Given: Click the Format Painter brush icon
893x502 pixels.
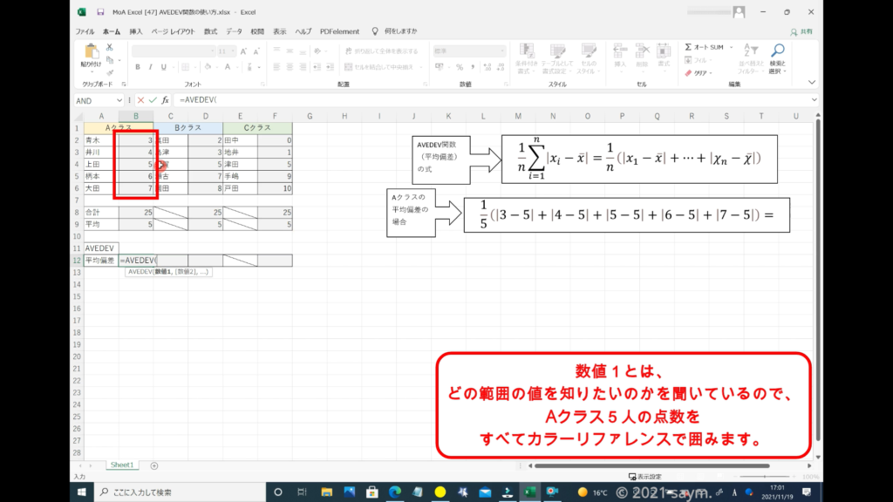Looking at the screenshot, I should coord(110,72).
